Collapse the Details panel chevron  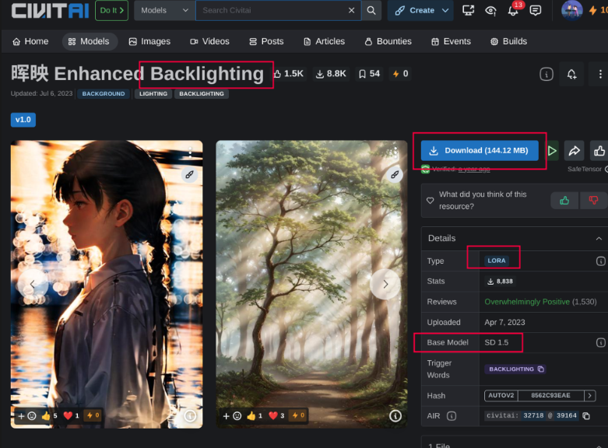(x=599, y=239)
